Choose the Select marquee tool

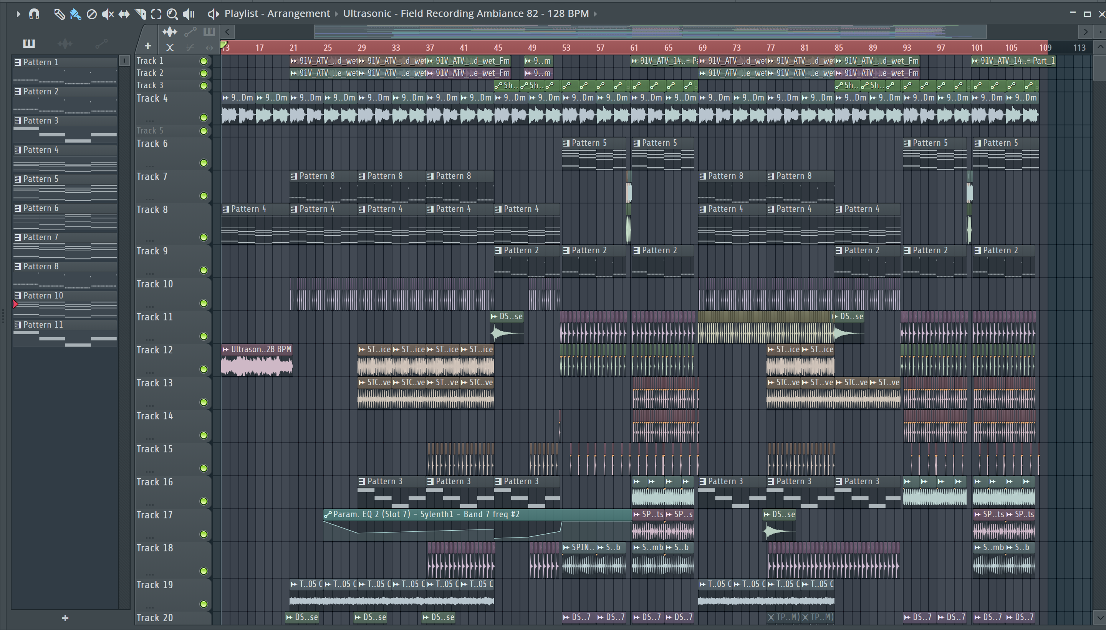[156, 14]
